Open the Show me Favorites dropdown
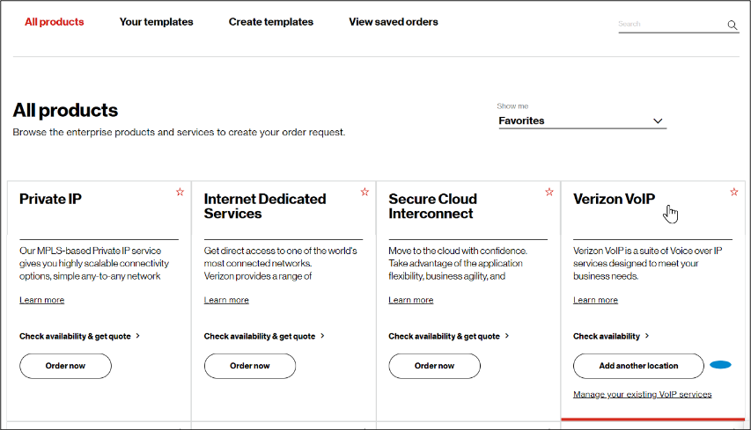The image size is (751, 430). pyautogui.click(x=581, y=120)
